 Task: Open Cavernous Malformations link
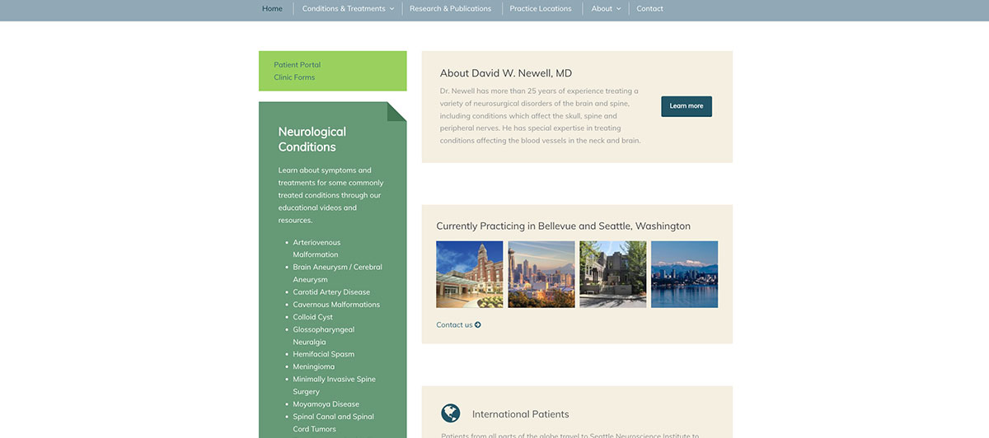[336, 305]
